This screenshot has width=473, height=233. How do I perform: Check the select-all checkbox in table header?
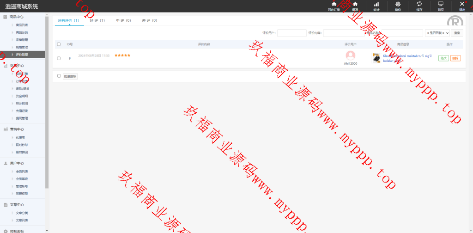(59, 44)
